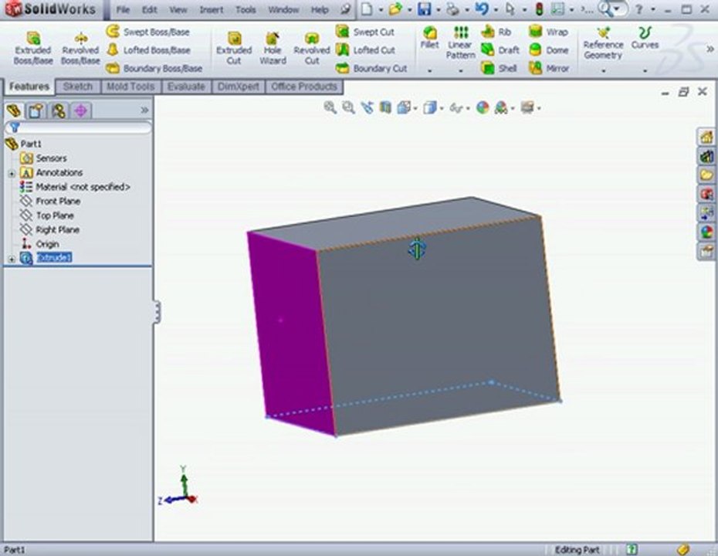Image resolution: width=718 pixels, height=556 pixels.
Task: Select the Draft feature
Action: (500, 50)
